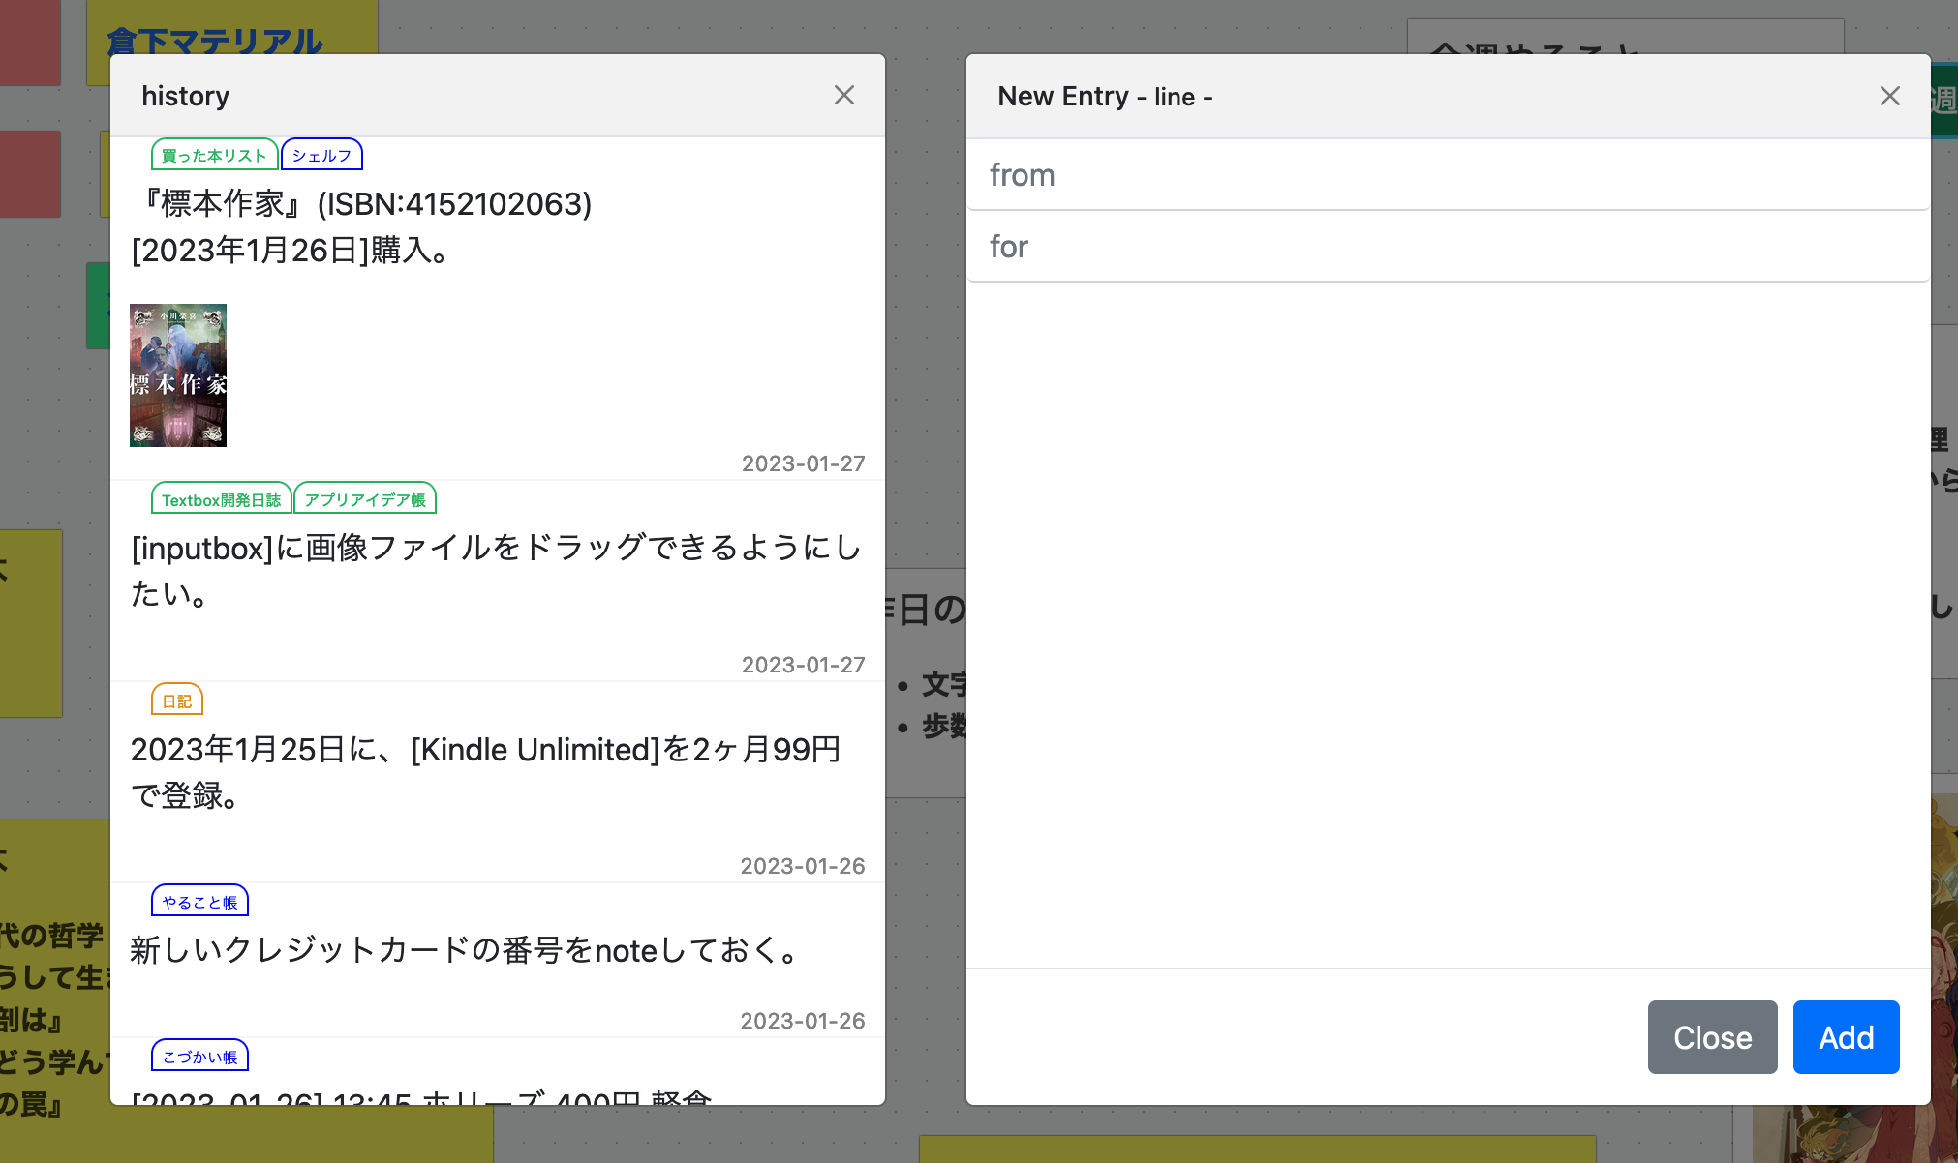Open the やること帳 tag
Screen dimensions: 1958x1163
click(199, 901)
